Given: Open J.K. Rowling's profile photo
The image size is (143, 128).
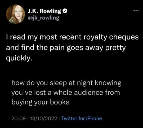Looking at the screenshot, I should tap(16, 14).
